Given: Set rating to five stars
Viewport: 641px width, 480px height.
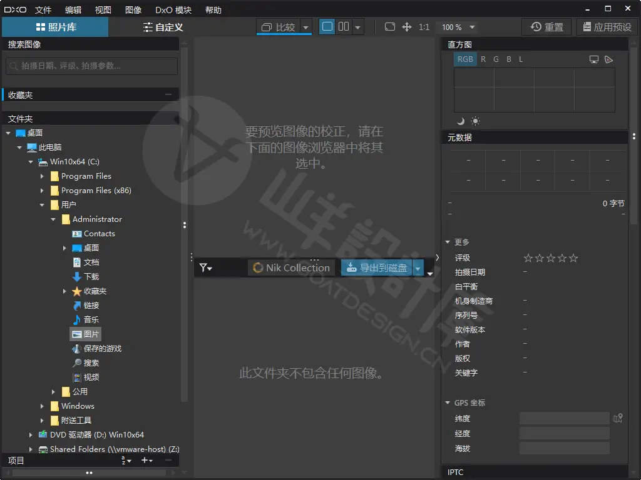Looking at the screenshot, I should [573, 258].
